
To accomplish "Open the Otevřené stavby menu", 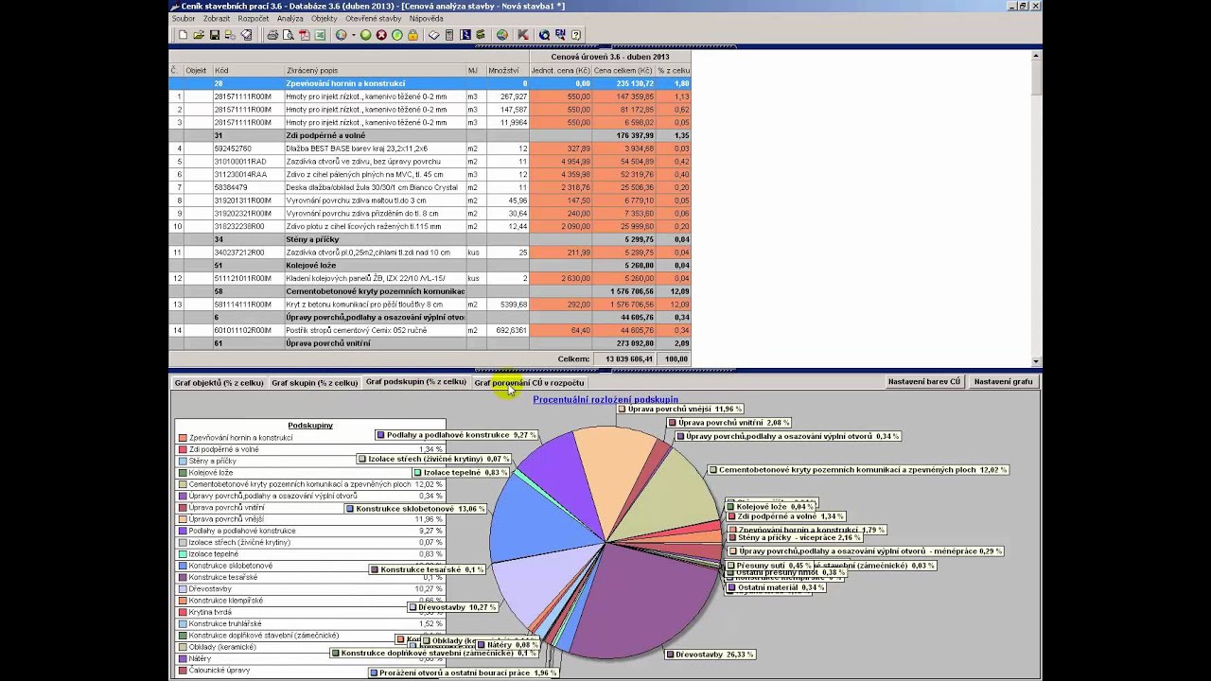I will pos(373,18).
